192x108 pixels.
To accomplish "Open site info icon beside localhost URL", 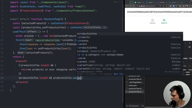I will tap(137, 6).
